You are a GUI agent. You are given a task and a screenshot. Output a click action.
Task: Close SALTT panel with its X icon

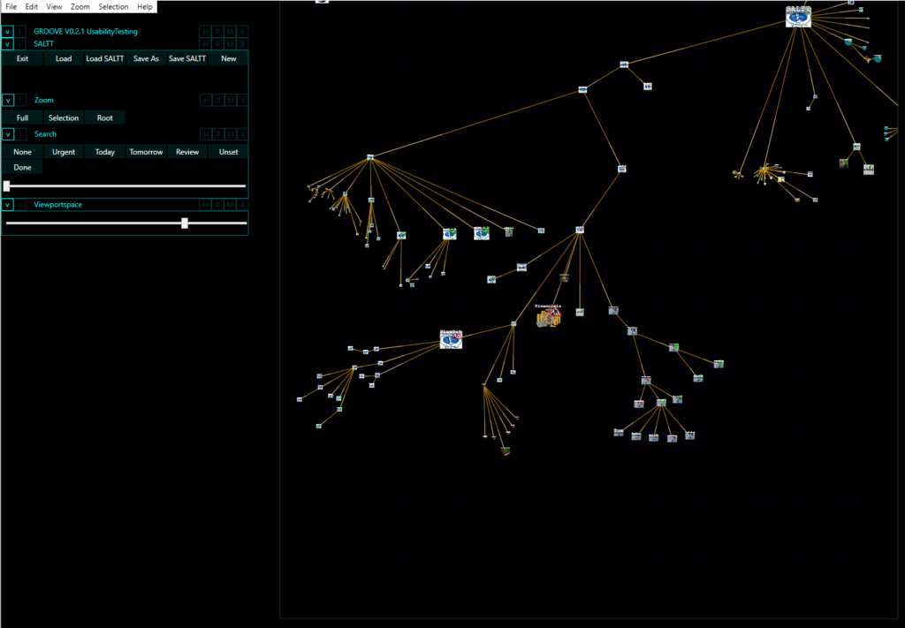pos(243,43)
